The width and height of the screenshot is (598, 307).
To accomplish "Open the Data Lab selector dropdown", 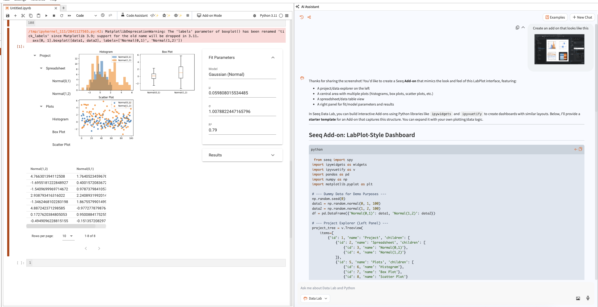I will pyautogui.click(x=315, y=298).
